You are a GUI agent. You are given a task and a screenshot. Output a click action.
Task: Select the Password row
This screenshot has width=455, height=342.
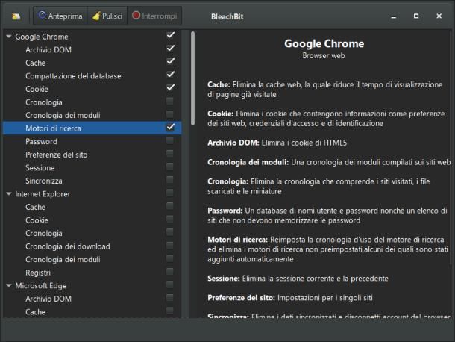pos(92,142)
